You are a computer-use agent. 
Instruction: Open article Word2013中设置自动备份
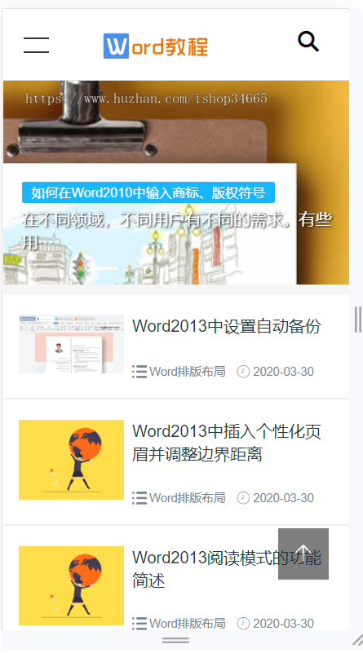(x=227, y=326)
